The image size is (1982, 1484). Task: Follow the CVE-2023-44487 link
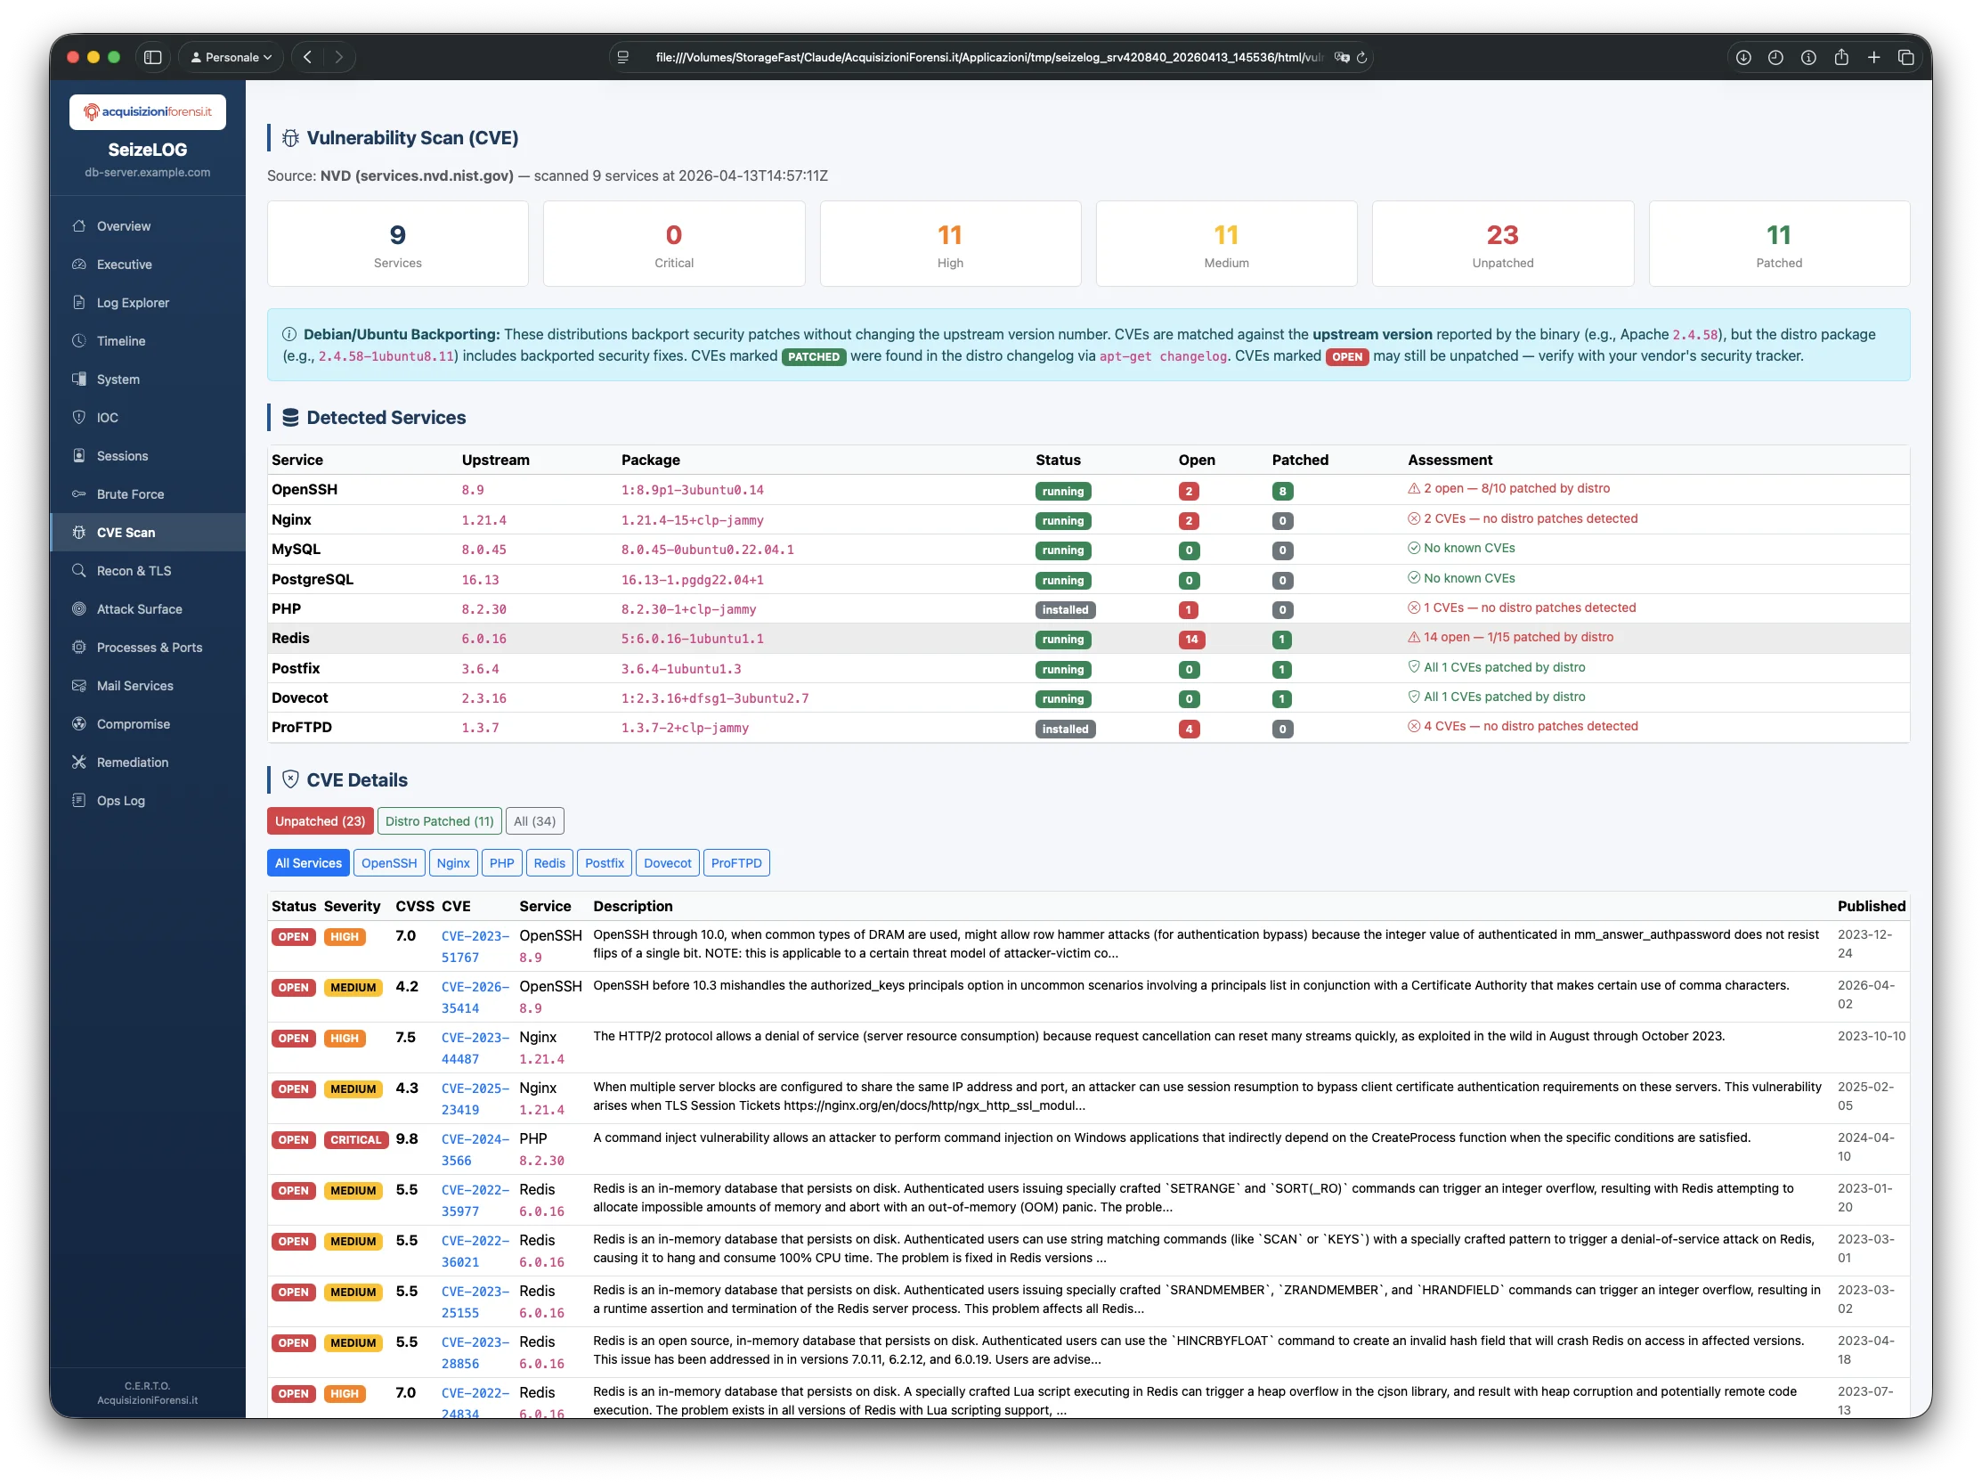tap(475, 1047)
